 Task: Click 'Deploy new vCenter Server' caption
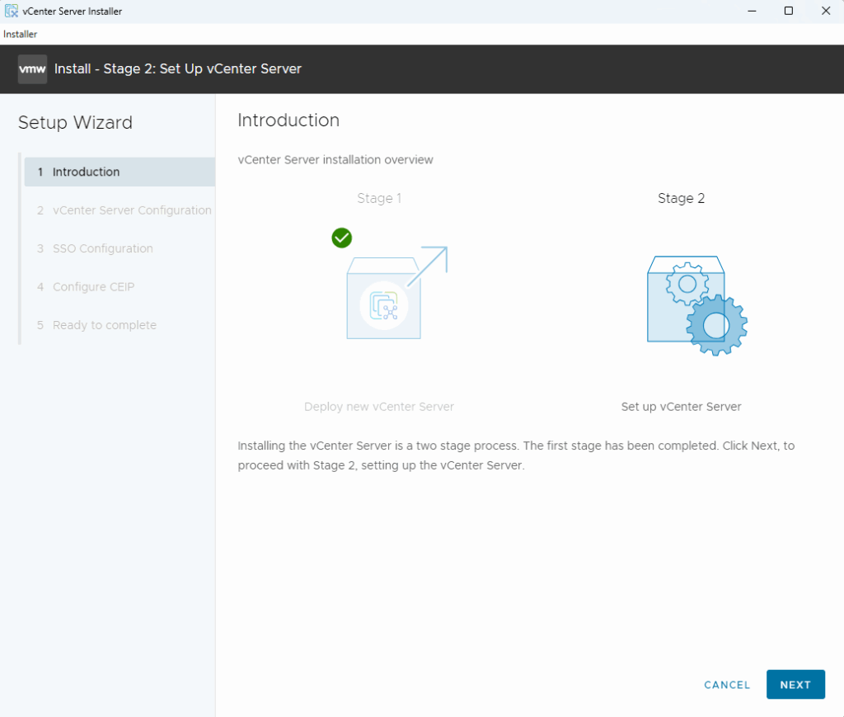379,407
